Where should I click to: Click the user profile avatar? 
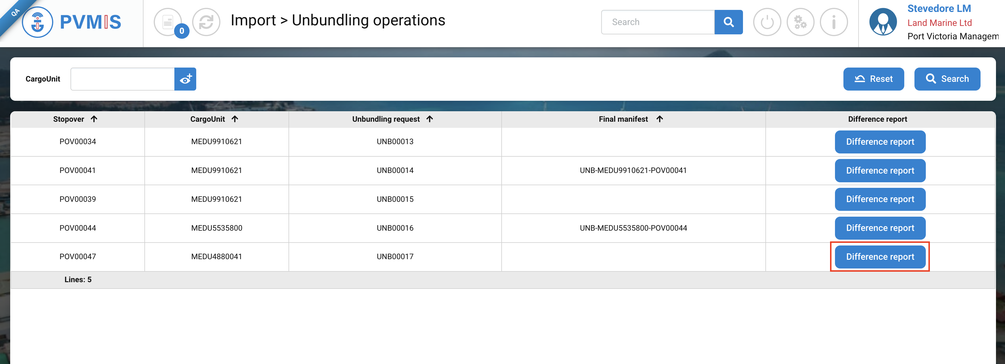pos(883,22)
